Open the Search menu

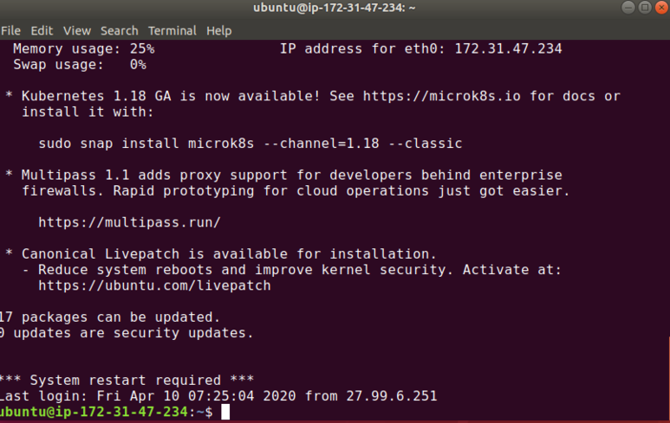point(119,30)
